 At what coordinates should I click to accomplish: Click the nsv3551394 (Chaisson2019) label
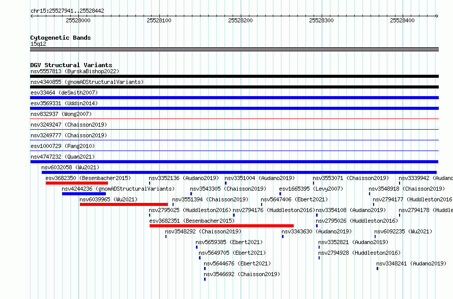coord(210,199)
